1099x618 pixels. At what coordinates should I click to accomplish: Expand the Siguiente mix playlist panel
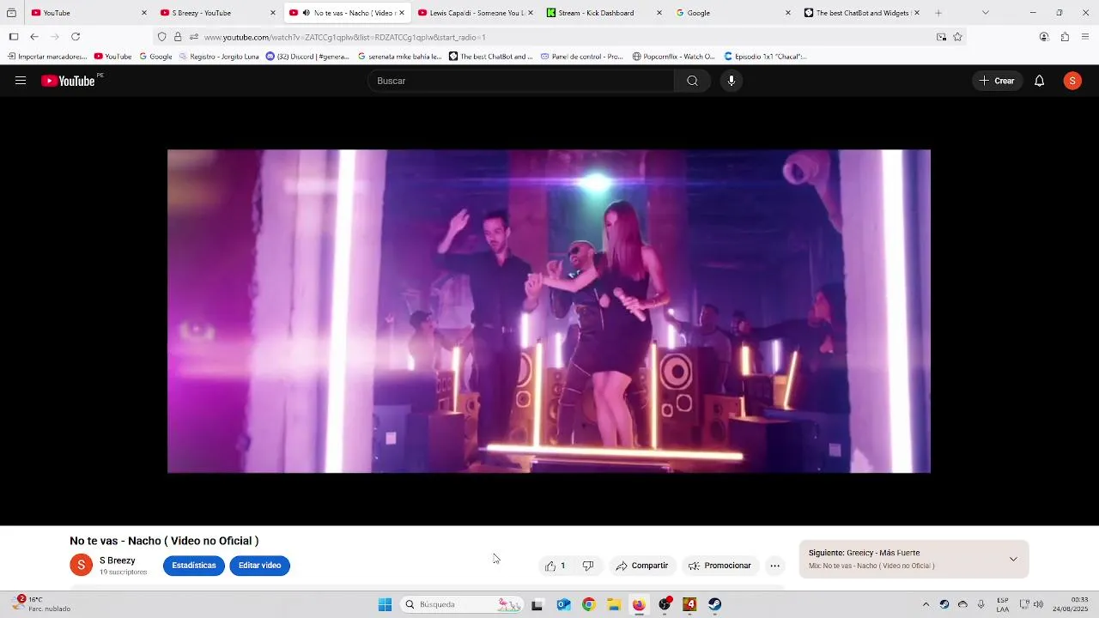[x=1013, y=559]
